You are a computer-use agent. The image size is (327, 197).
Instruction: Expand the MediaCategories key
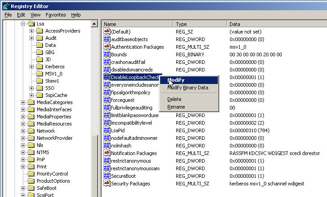(x=23, y=102)
